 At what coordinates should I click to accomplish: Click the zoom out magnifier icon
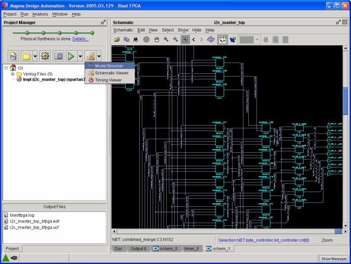coord(176,40)
